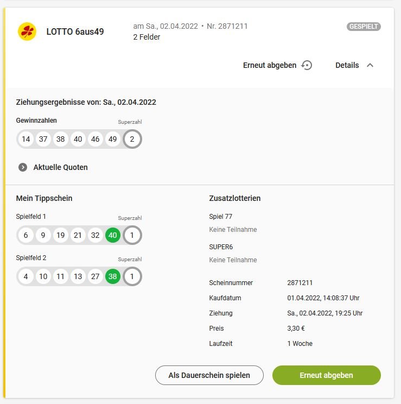Viewport: 401px width, 404px height.
Task: Click Superzahl 1 circle in Spielfeld 2
Action: 132,276
